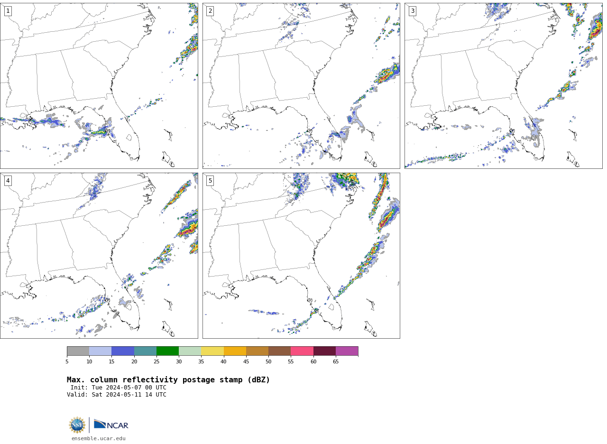Click the yellow 35-40 dBZ swatch

(x=212, y=351)
